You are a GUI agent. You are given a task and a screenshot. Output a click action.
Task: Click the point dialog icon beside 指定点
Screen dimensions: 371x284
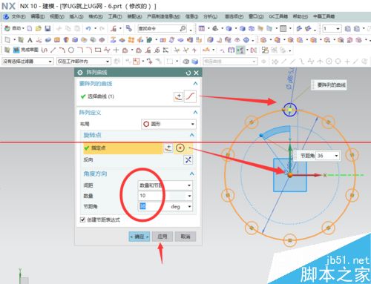point(168,148)
